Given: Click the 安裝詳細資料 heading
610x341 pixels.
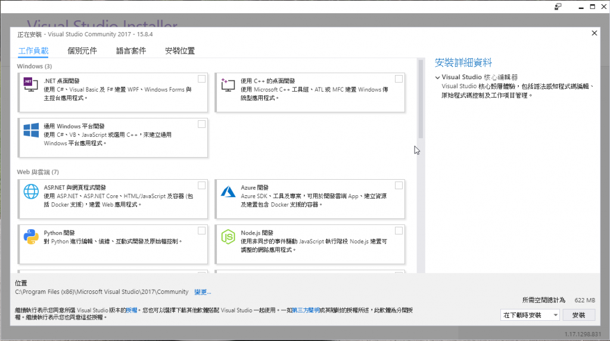Looking at the screenshot, I should pos(463,62).
